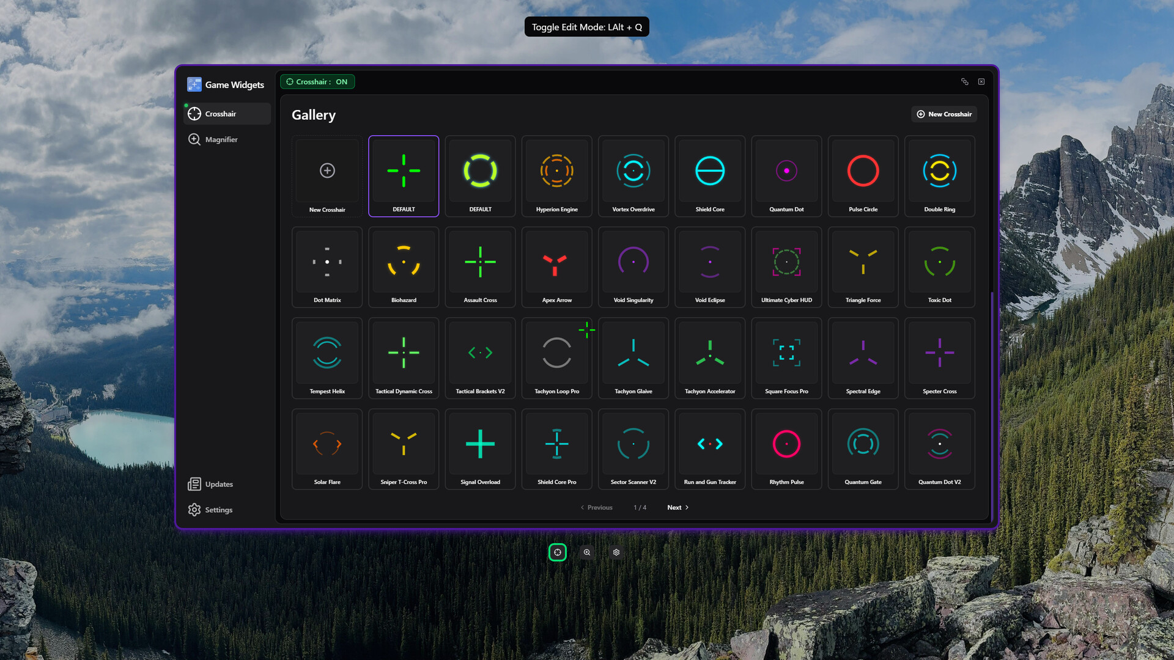This screenshot has height=660, width=1174.
Task: Select the Rhythm Pulse crosshair
Action: coord(786,449)
